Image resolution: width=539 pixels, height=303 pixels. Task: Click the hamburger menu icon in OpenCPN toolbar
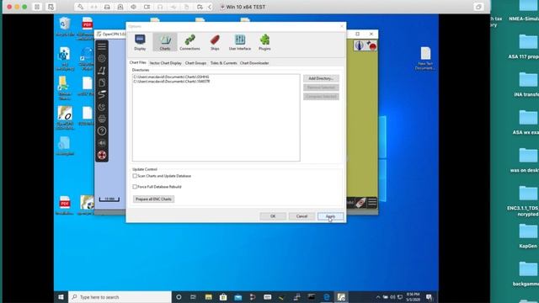tap(102, 46)
